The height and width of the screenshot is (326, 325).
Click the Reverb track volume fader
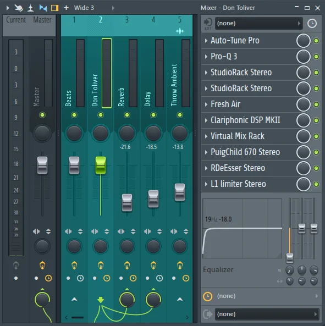click(x=127, y=202)
